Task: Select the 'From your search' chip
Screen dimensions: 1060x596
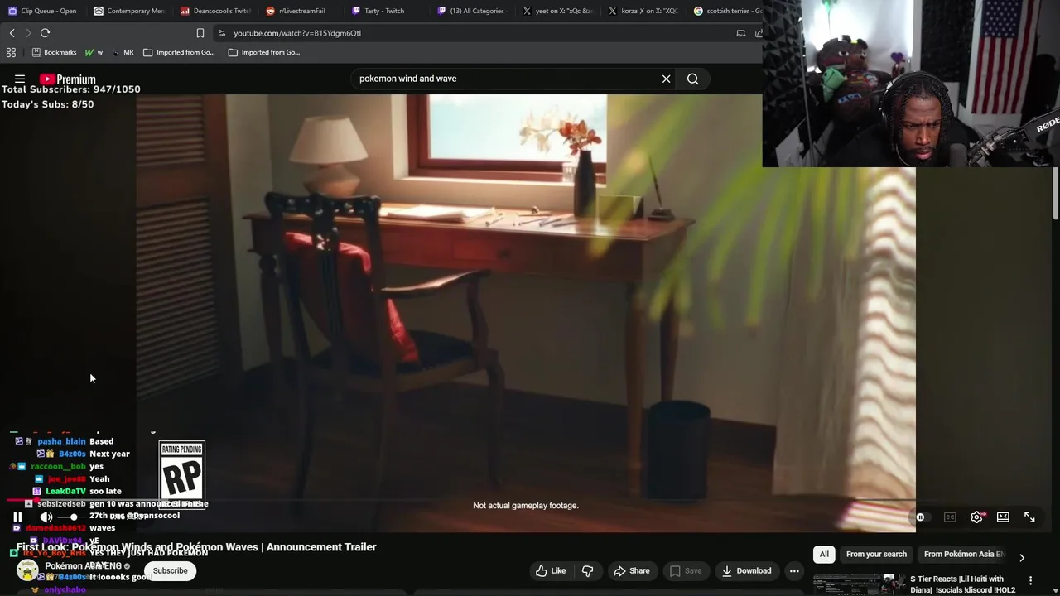Action: point(876,554)
